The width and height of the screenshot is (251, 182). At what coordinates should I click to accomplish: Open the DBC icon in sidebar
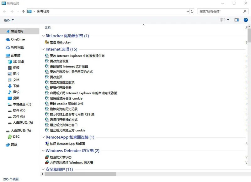pyautogui.click(x=10, y=137)
